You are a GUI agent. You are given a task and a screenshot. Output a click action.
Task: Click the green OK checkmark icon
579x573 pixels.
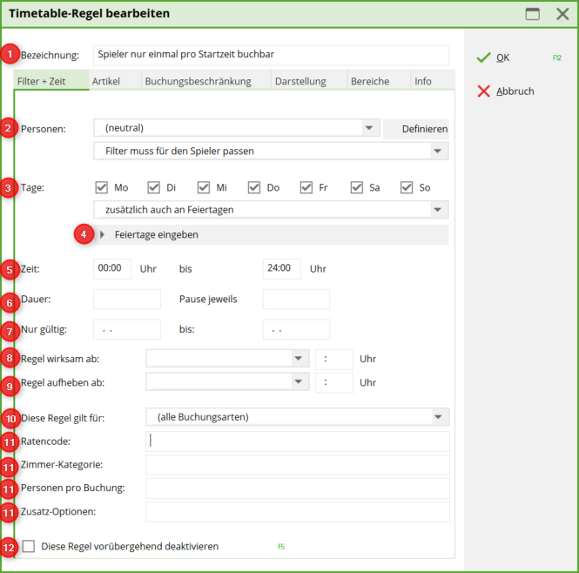point(483,57)
